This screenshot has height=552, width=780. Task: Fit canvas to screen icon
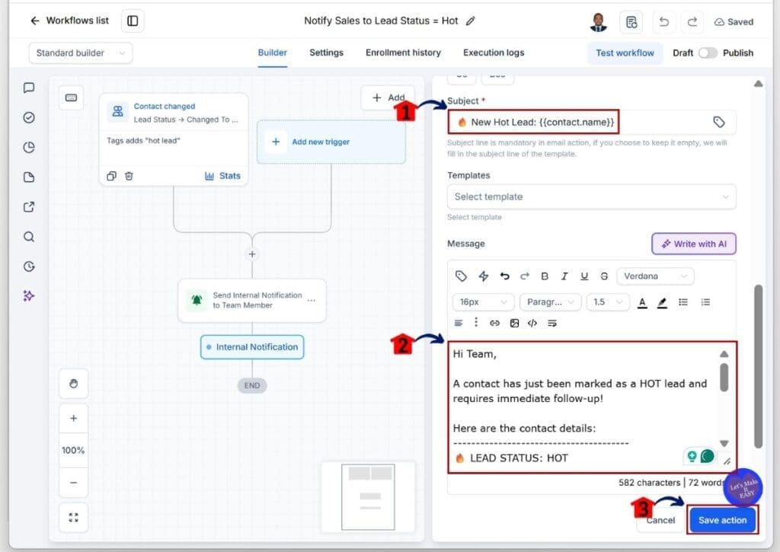[x=74, y=518]
